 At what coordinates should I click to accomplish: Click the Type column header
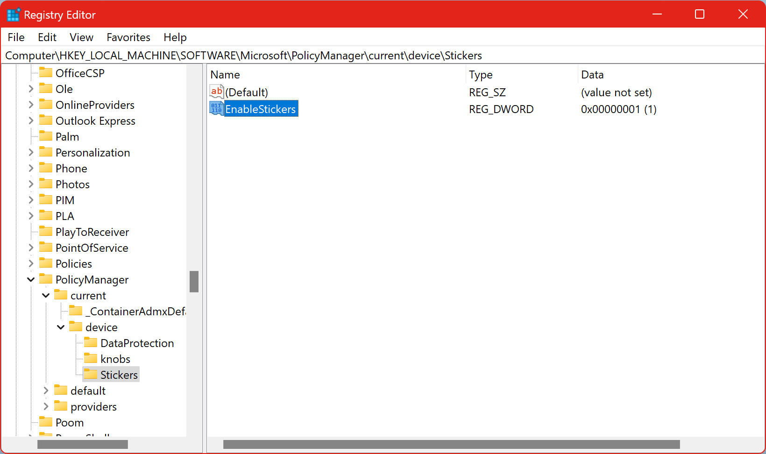[522, 75]
